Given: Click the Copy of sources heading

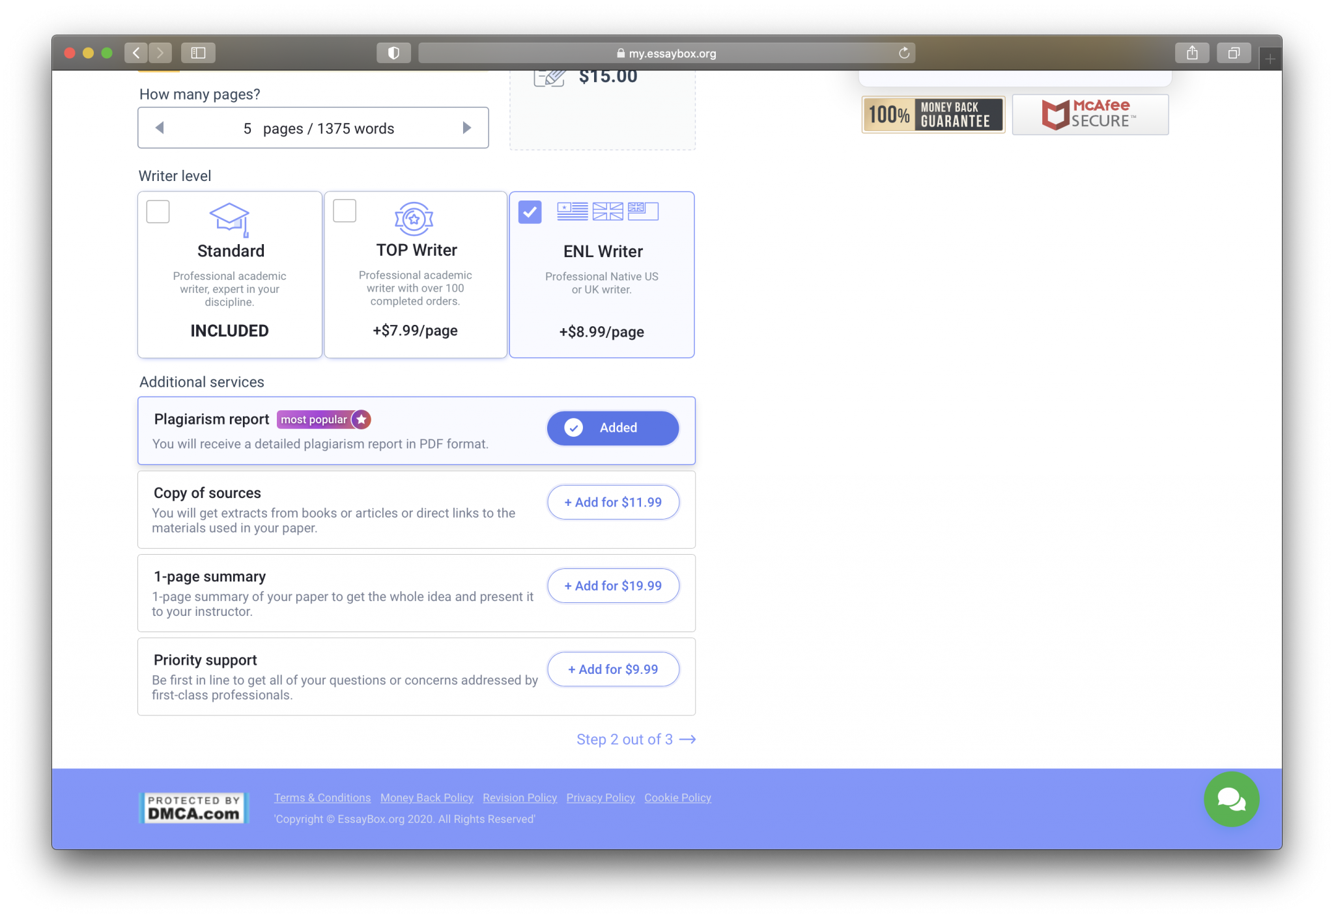Looking at the screenshot, I should [x=207, y=493].
